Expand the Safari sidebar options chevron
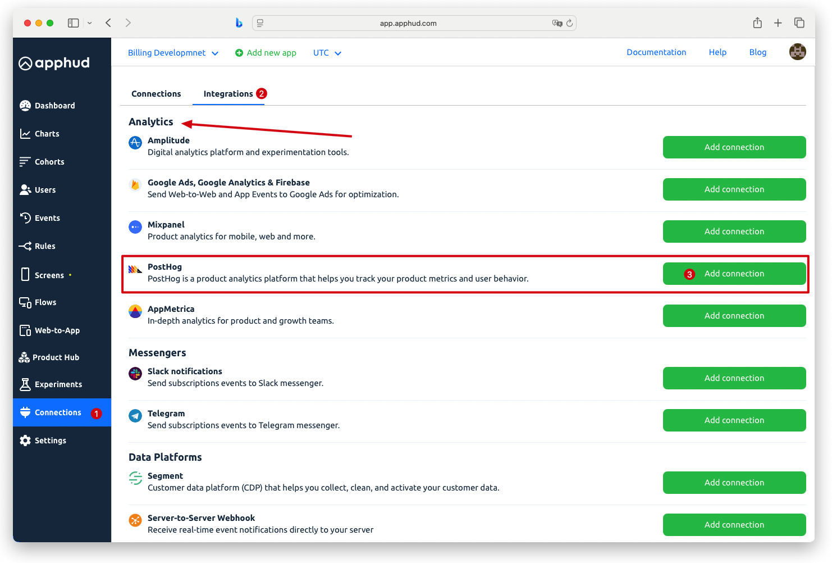 (89, 23)
